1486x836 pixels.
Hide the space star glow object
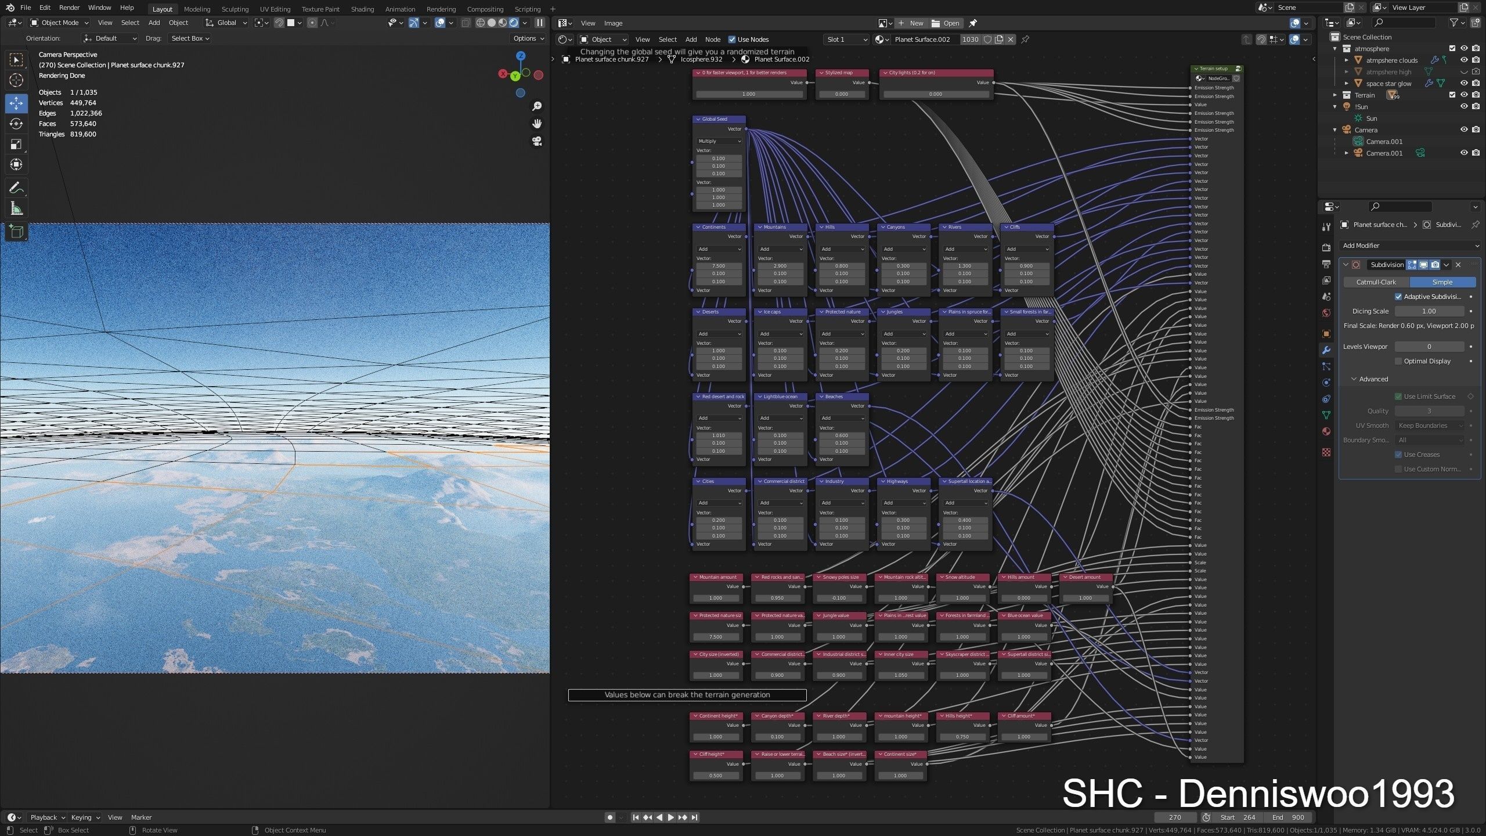(x=1464, y=84)
